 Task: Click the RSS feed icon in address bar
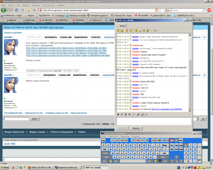point(156,10)
